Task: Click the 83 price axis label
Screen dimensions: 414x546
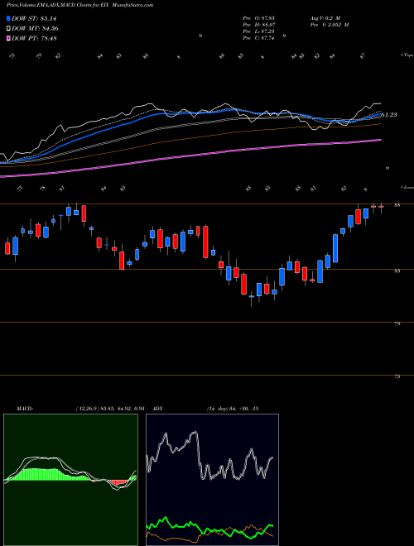Action: (397, 271)
